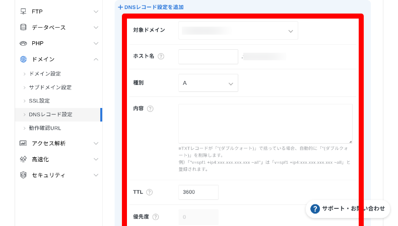The height and width of the screenshot is (226, 398).
Task: Expand the 高速化 menu chevron
Action: [96, 159]
